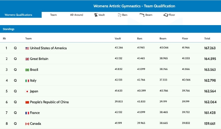Click the floor exercise icon
Image resolution: width=221 pixels, height=129 pixels.
click(x=166, y=15)
